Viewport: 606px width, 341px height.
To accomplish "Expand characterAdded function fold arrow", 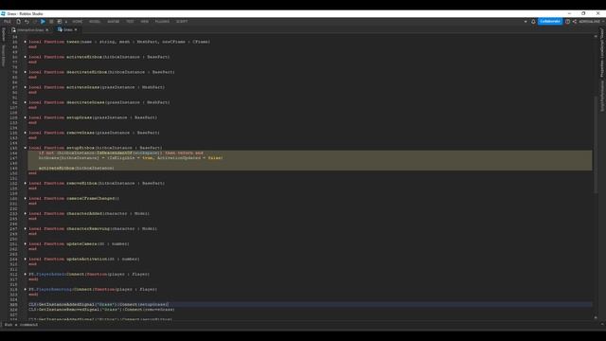I will click(26, 213).
